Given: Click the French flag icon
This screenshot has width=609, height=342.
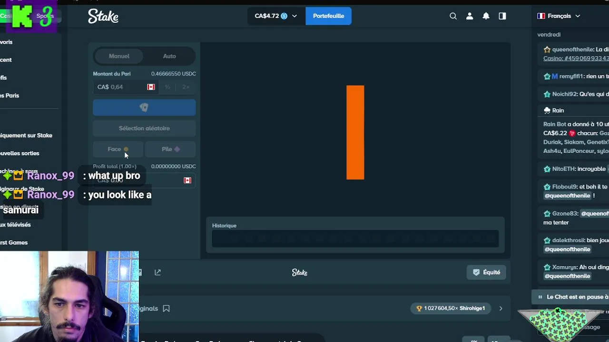Looking at the screenshot, I should pos(541,16).
